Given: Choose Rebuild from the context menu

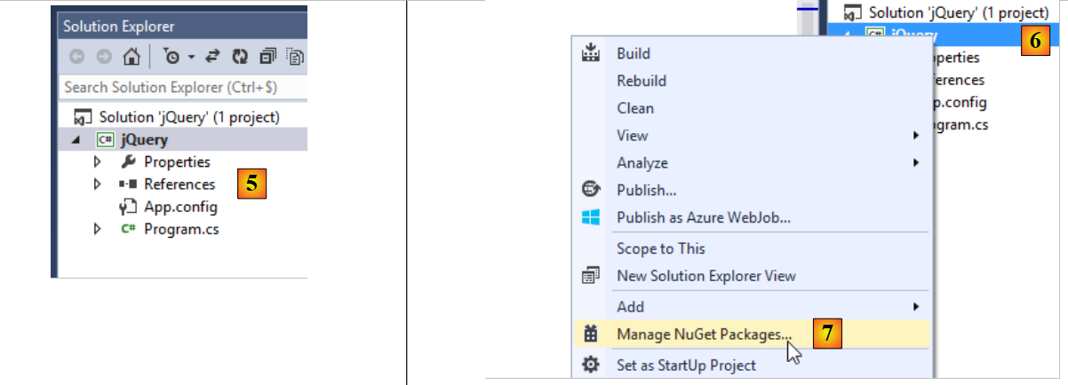Looking at the screenshot, I should point(642,81).
